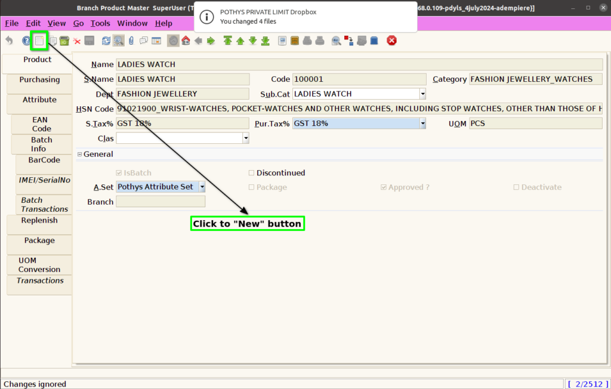Open the Pur.Tax% dropdown arrow

pyautogui.click(x=422, y=124)
